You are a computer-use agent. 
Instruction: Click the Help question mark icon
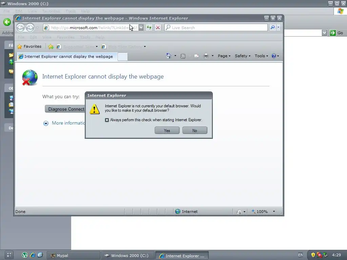click(x=274, y=56)
